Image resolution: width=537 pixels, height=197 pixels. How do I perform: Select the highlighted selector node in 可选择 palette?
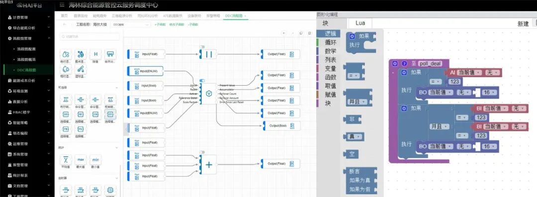[x=110, y=114]
